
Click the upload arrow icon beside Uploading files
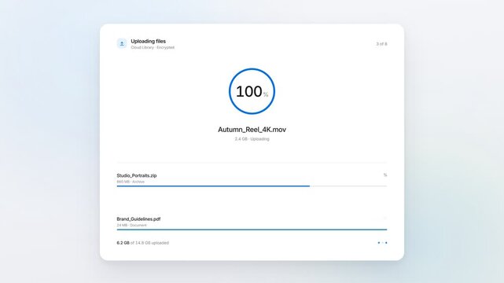[x=122, y=44]
